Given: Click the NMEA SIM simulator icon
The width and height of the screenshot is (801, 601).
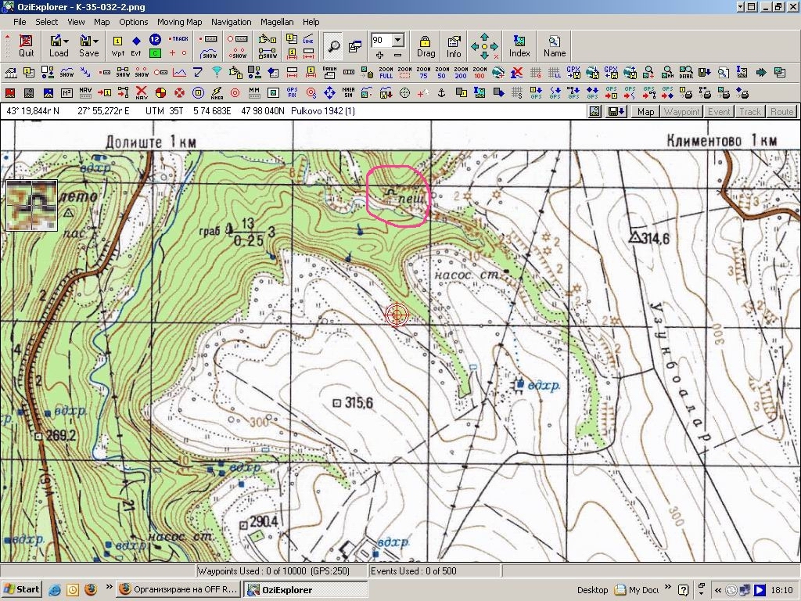Looking at the screenshot, I should tap(348, 92).
